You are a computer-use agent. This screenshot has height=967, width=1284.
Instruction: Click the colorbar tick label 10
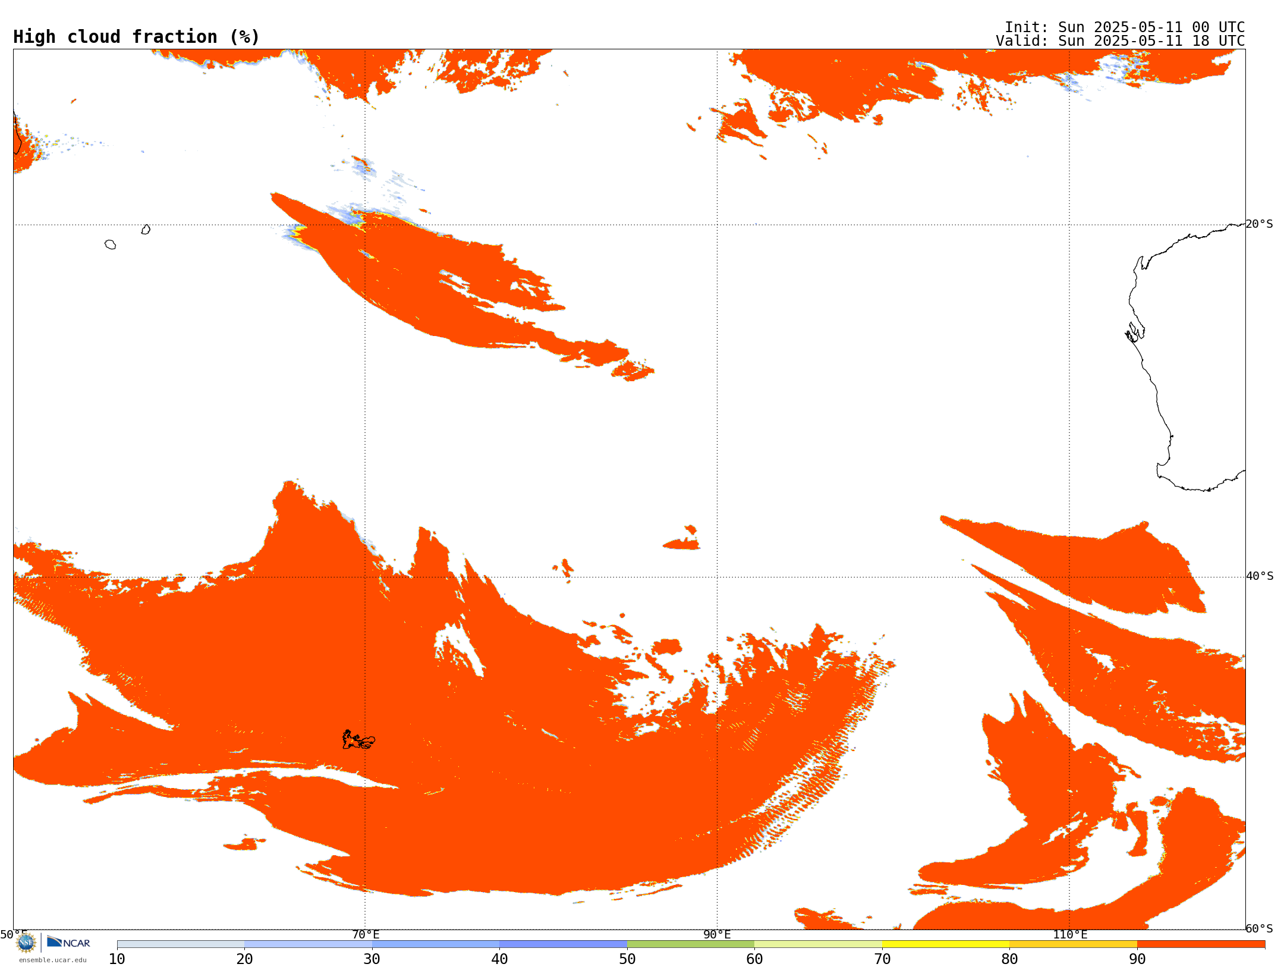pyautogui.click(x=117, y=959)
